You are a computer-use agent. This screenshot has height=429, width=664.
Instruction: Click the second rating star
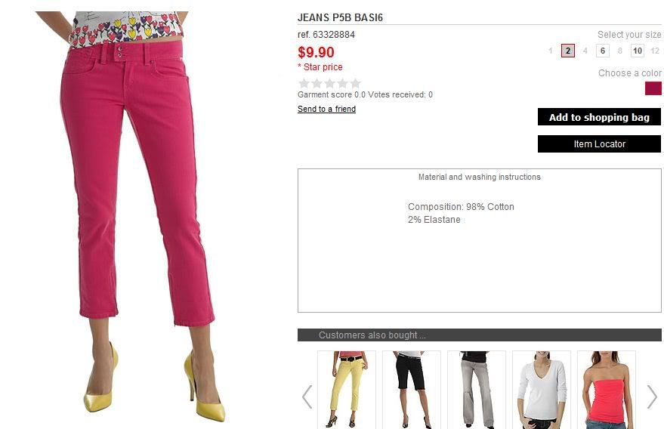[317, 83]
